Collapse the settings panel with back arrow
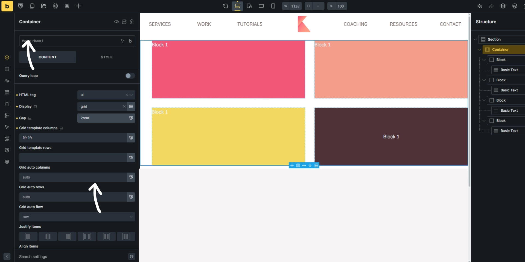525x262 pixels. click(x=7, y=257)
